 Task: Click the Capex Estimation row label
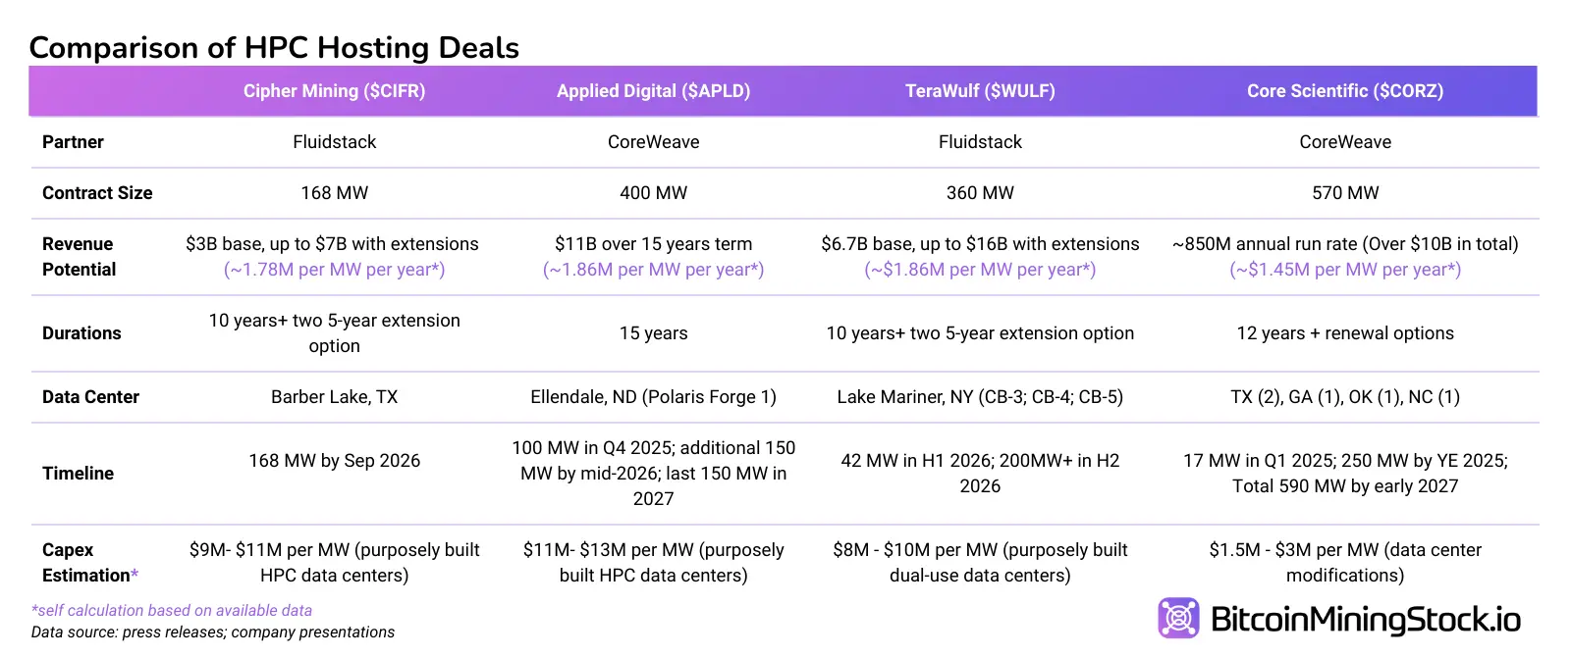pos(86,563)
